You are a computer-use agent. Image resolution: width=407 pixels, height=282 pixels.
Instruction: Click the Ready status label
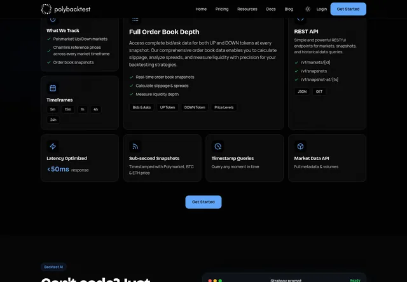click(355, 280)
